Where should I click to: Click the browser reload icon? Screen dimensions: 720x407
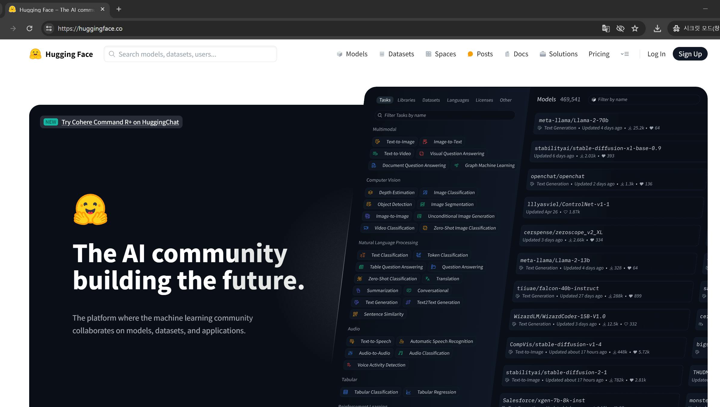[29, 29]
